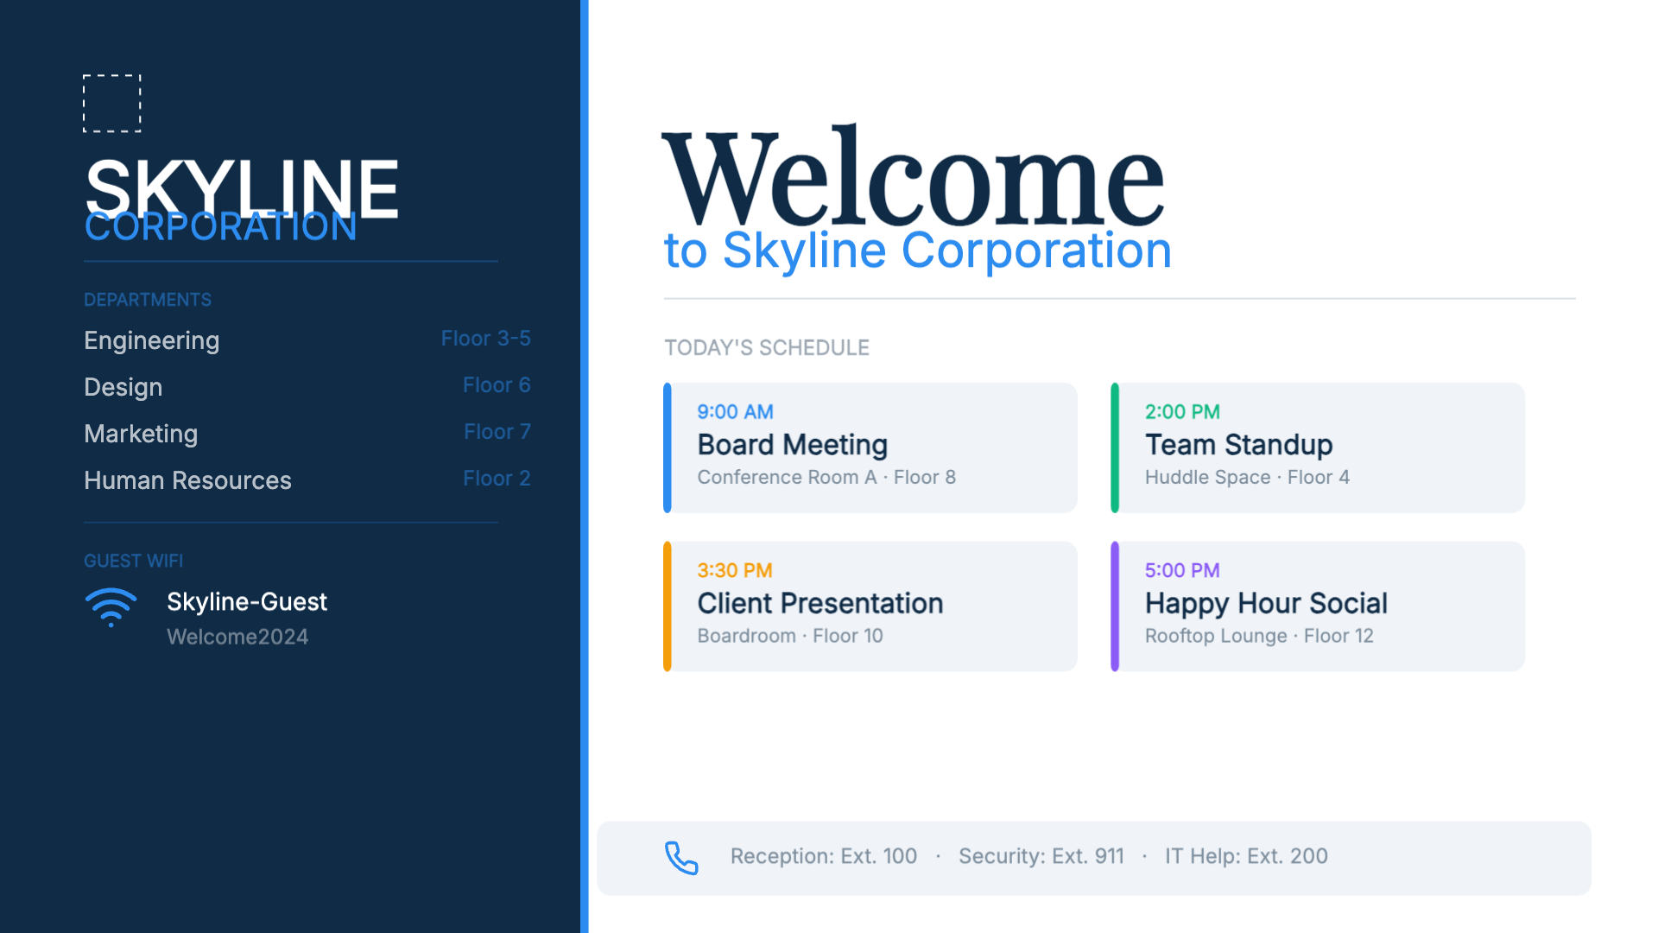Click the Today's Schedule heading
The width and height of the screenshot is (1658, 933).
(767, 347)
